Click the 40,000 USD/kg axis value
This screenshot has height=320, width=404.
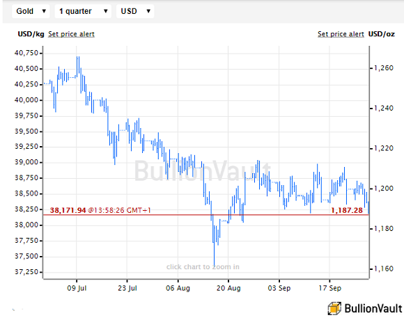point(26,100)
